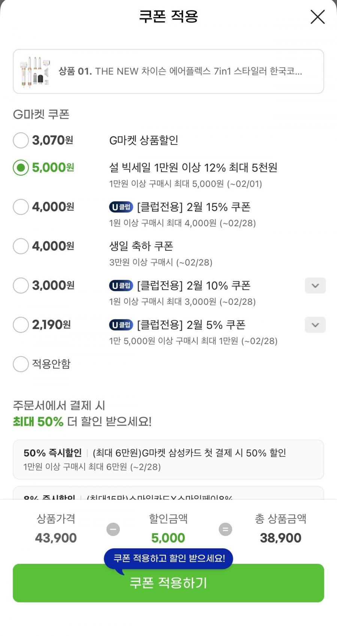This screenshot has width=337, height=636.
Task: Close the coupon apply dialog
Action: (318, 17)
